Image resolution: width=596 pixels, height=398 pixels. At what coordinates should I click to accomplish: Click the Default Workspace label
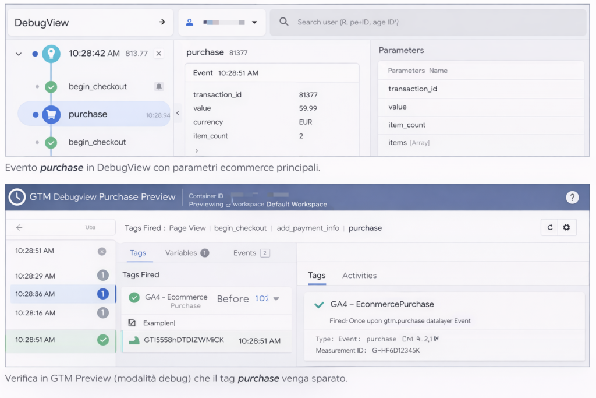point(296,205)
